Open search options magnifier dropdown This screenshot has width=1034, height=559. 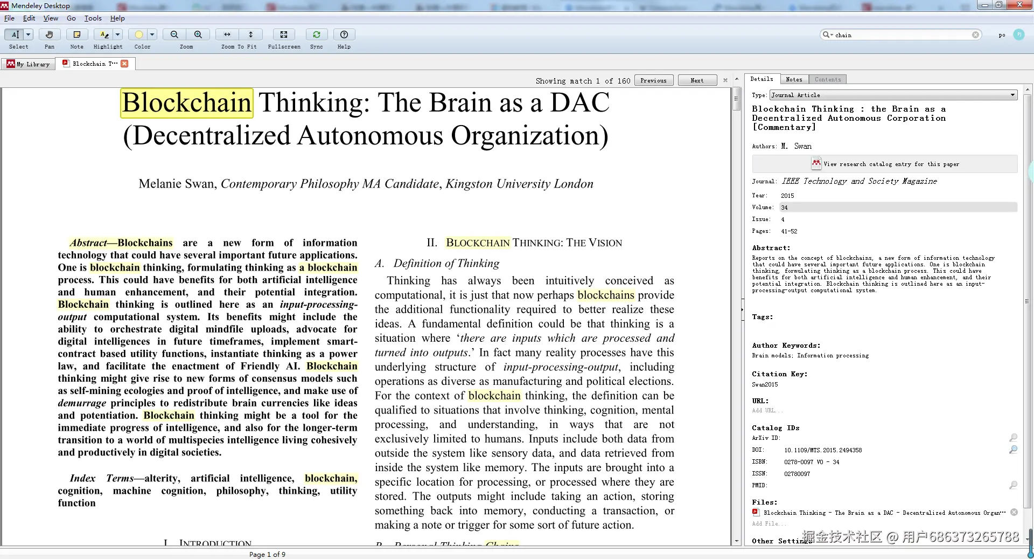[827, 35]
